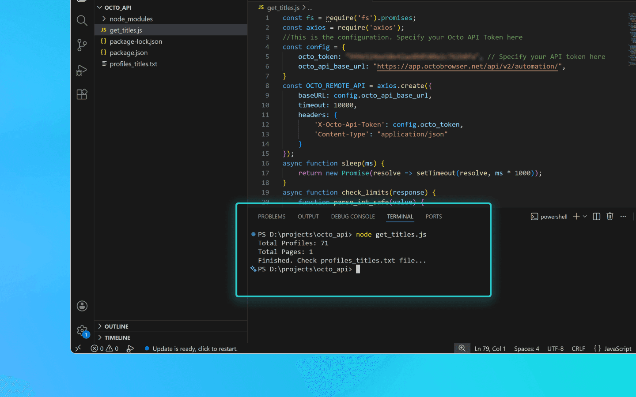Image resolution: width=636 pixels, height=397 pixels.
Task: Switch to the OUTPUT tab
Action: (308, 216)
